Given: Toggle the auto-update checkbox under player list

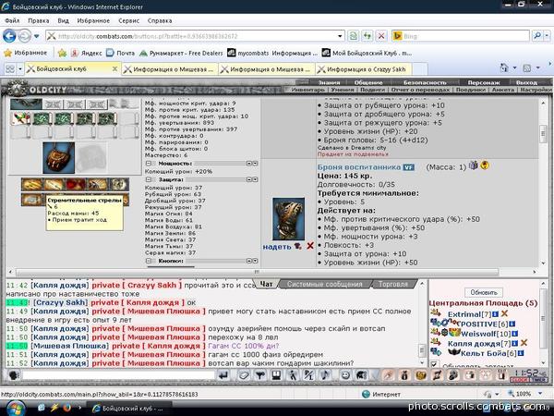Looking at the screenshot, I should point(434,364).
